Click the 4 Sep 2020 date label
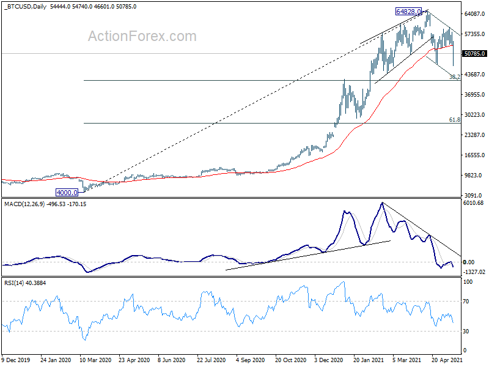 [251, 360]
